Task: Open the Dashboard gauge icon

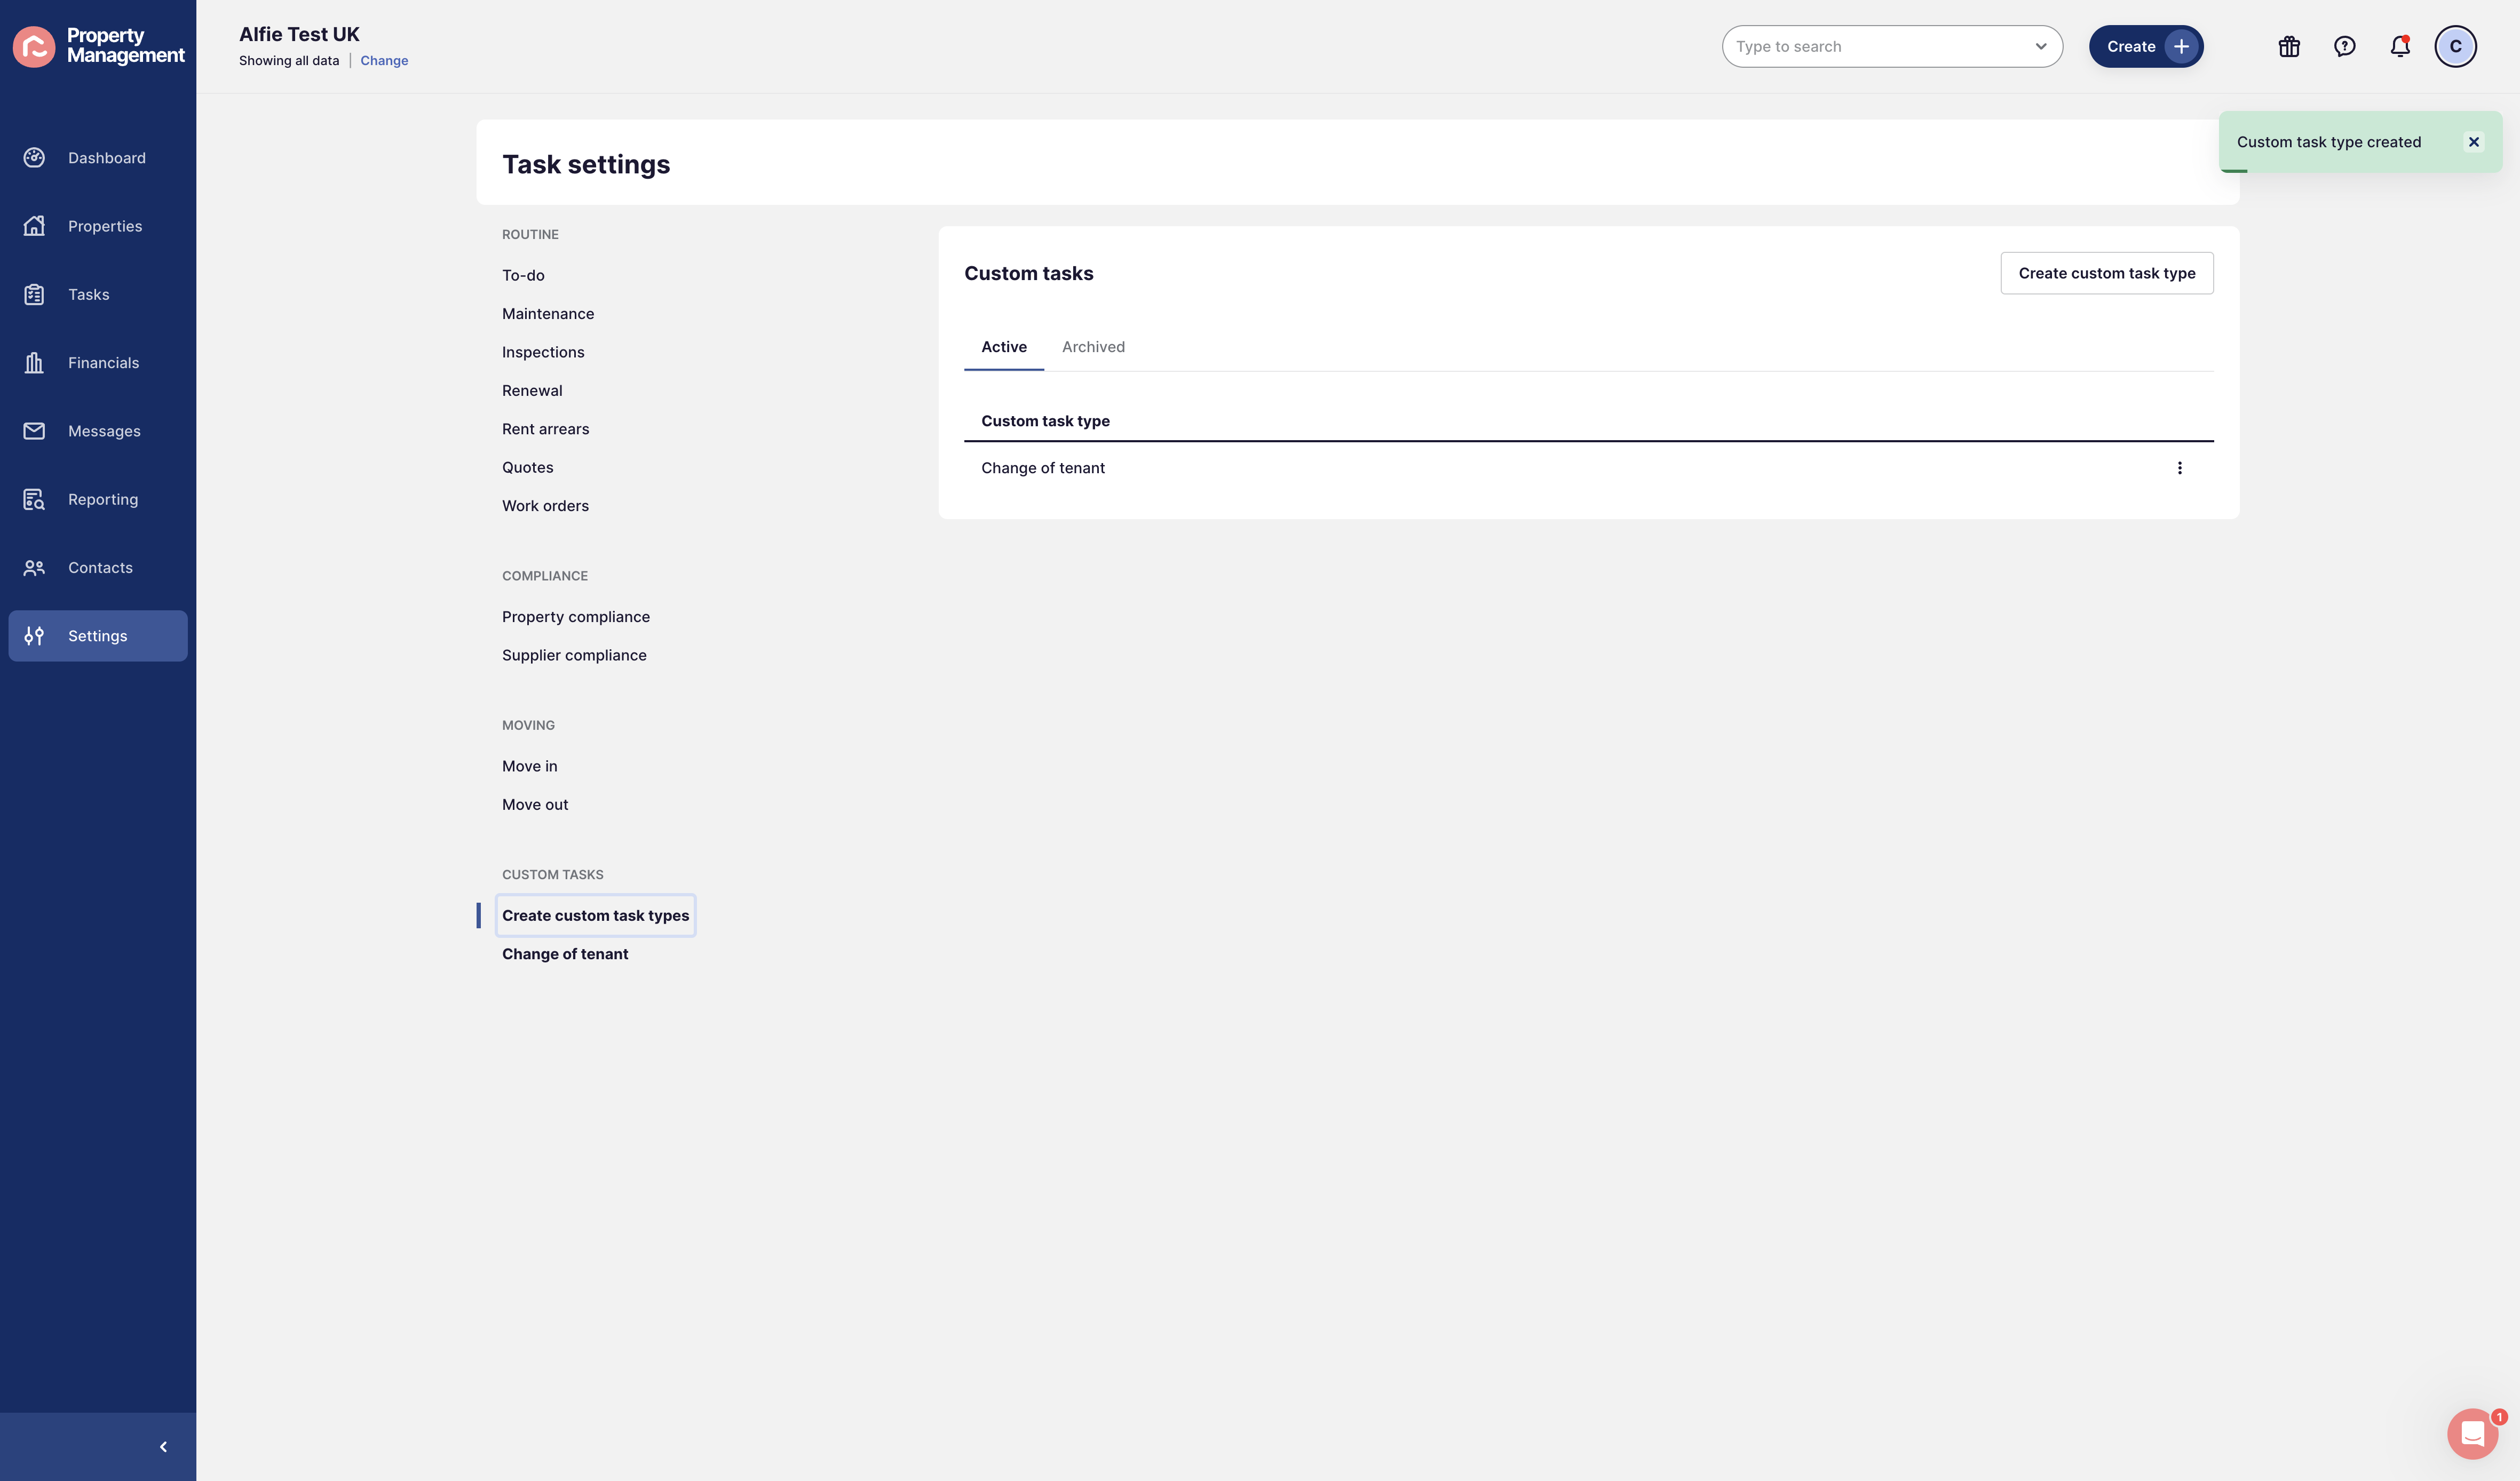Action: pyautogui.click(x=34, y=158)
